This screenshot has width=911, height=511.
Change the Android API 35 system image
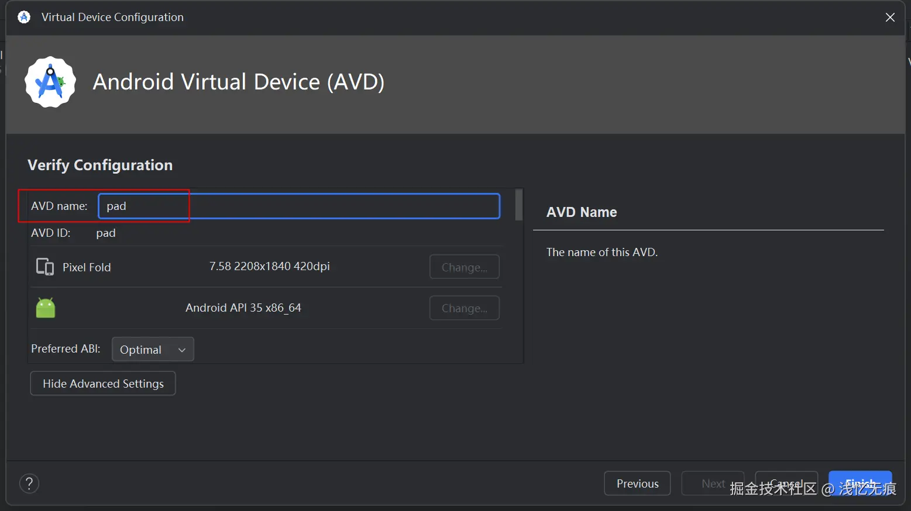pos(464,308)
